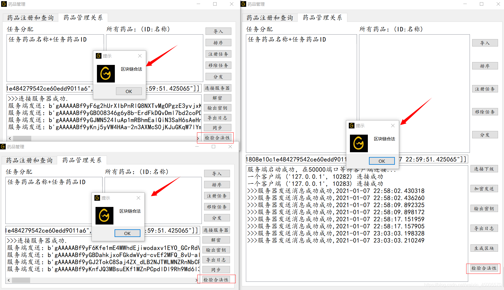The image size is (504, 290).
Task: Click 导入 button in right window
Action: pyautogui.click(x=485, y=43)
